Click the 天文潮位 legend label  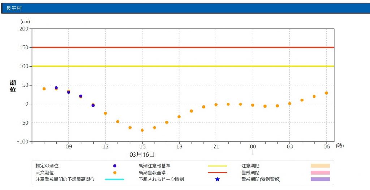(x=44, y=173)
